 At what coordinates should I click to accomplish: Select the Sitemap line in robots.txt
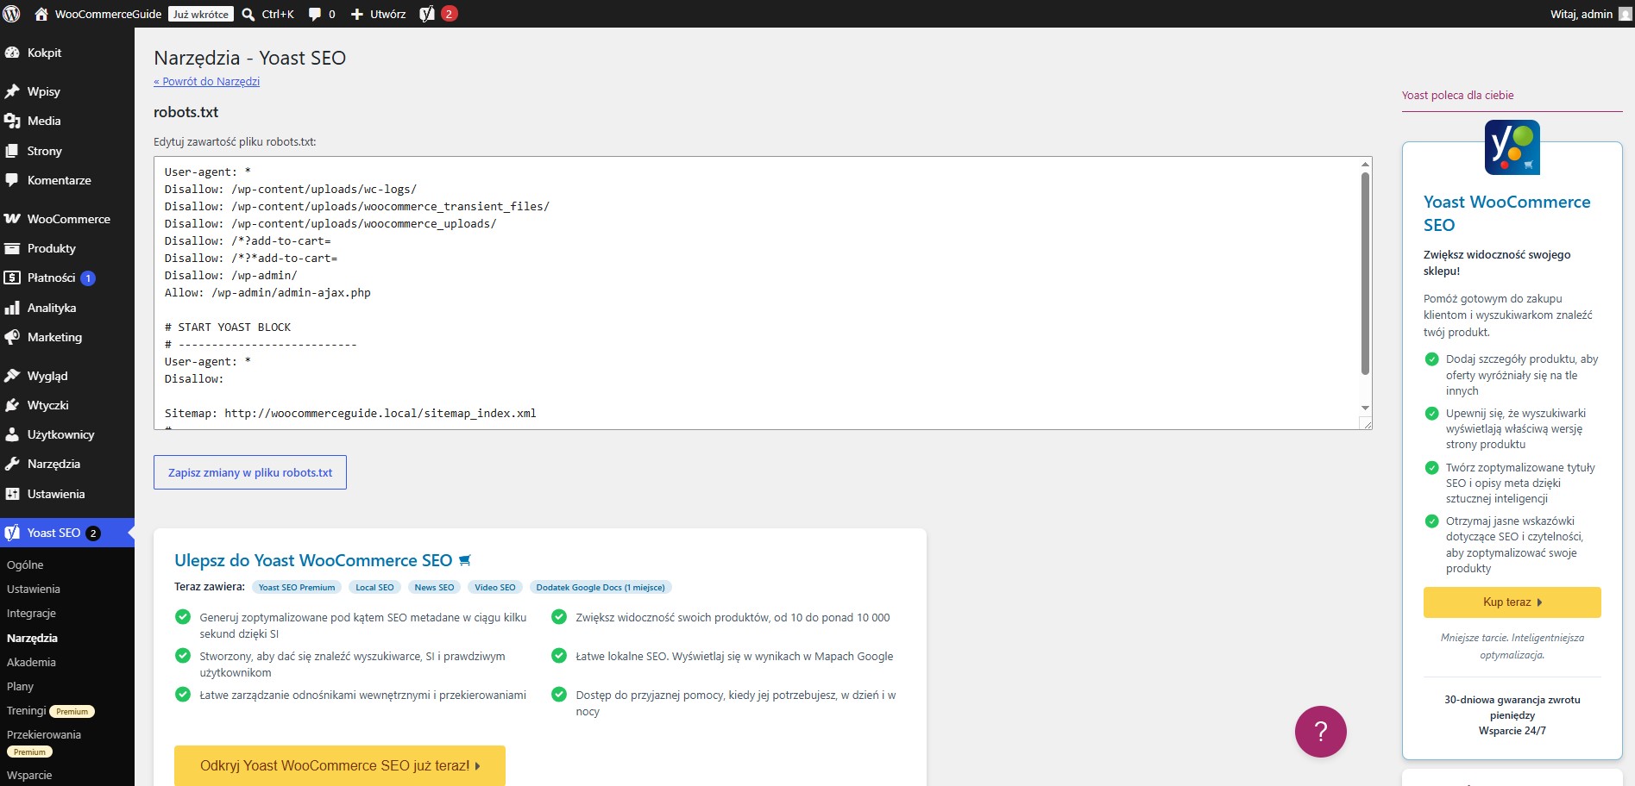[350, 413]
